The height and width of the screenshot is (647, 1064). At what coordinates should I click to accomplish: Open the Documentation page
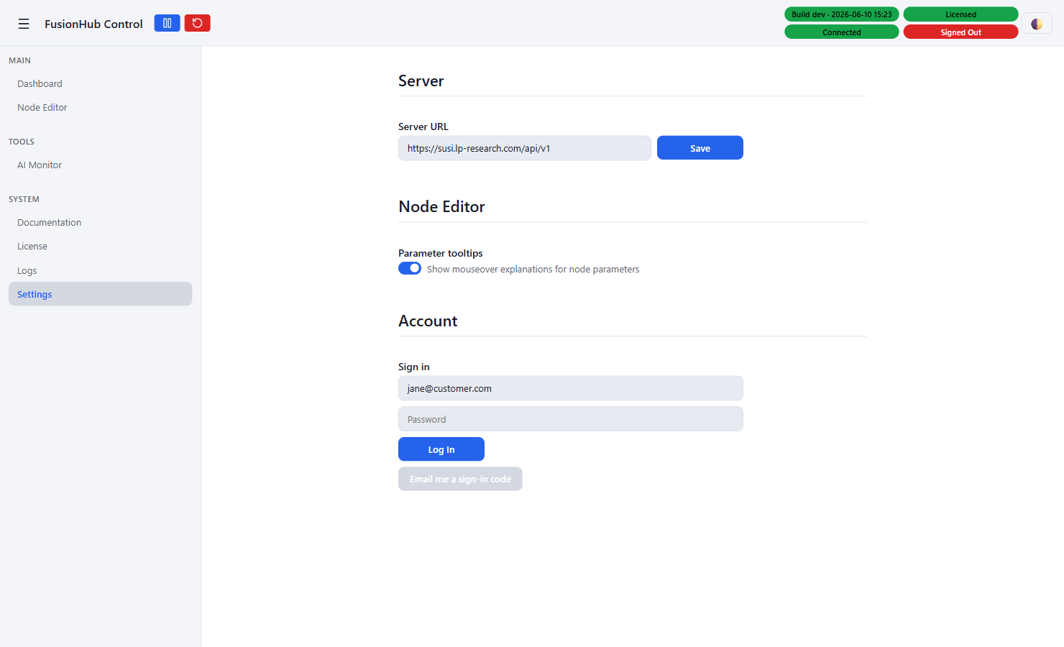click(x=100, y=222)
